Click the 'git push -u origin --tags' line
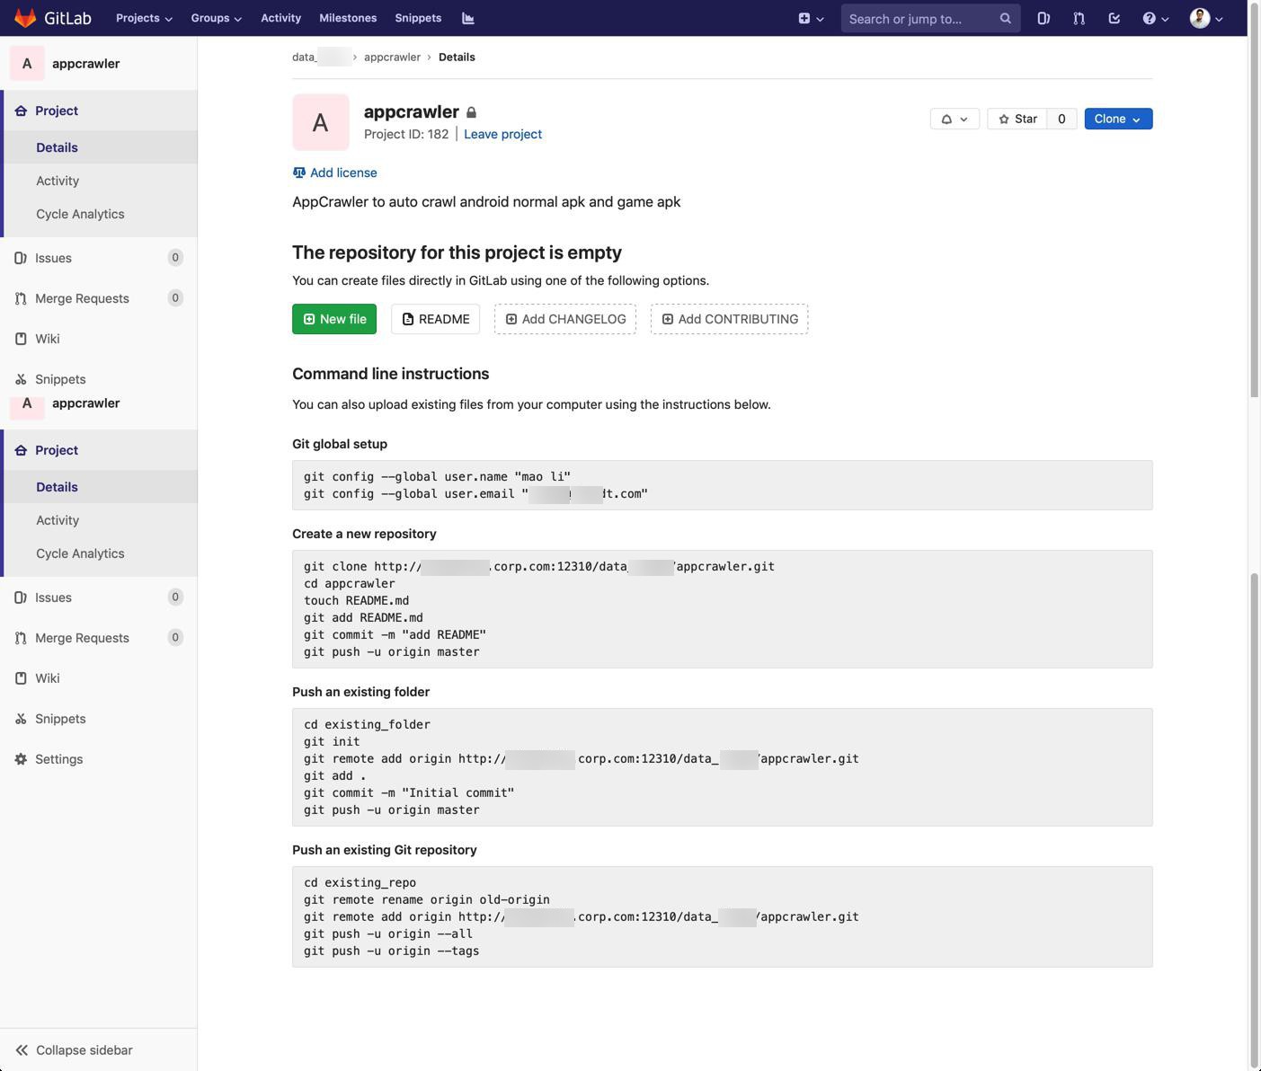1261x1071 pixels. [x=392, y=951]
